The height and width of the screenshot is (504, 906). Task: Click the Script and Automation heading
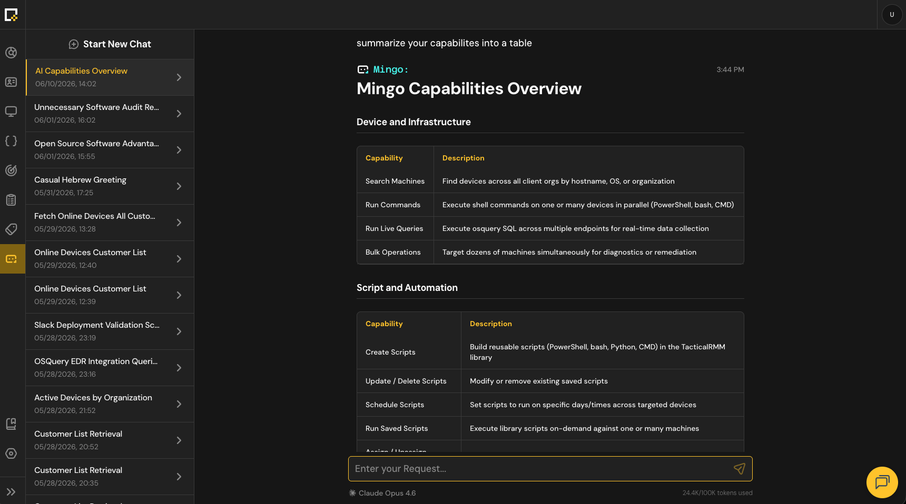tap(407, 288)
